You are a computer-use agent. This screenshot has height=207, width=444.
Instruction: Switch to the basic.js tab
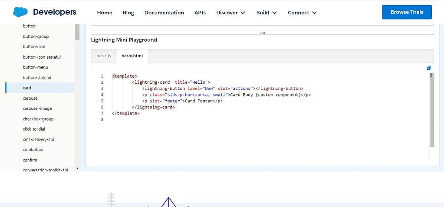104,56
